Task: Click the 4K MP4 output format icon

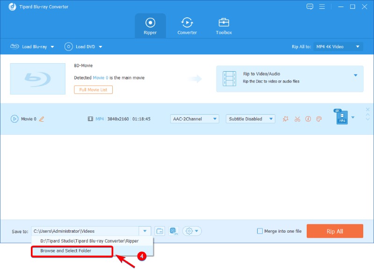Action: 342,117
